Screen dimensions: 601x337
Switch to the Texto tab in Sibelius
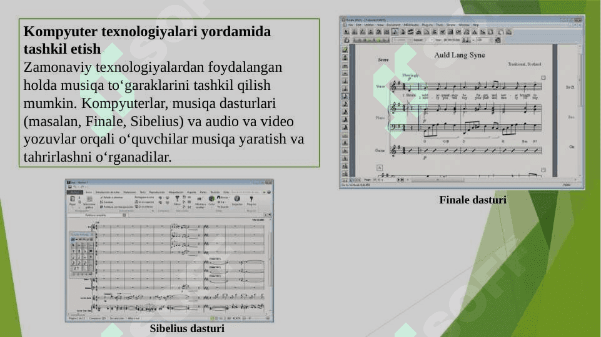(143, 192)
